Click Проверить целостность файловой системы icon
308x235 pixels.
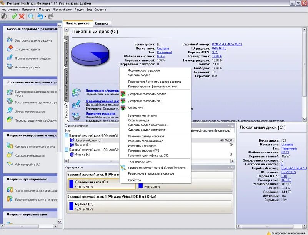(x=123, y=168)
